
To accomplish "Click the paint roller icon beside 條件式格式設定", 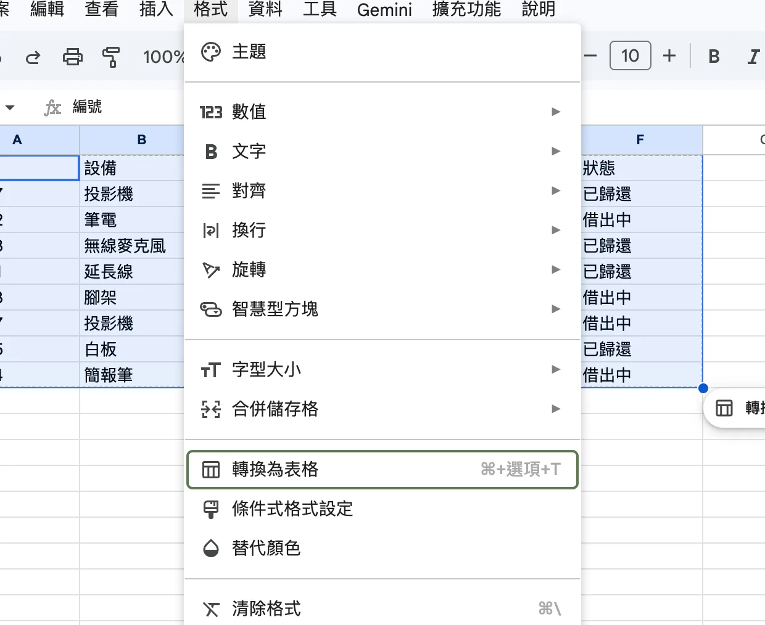I will pyautogui.click(x=211, y=509).
